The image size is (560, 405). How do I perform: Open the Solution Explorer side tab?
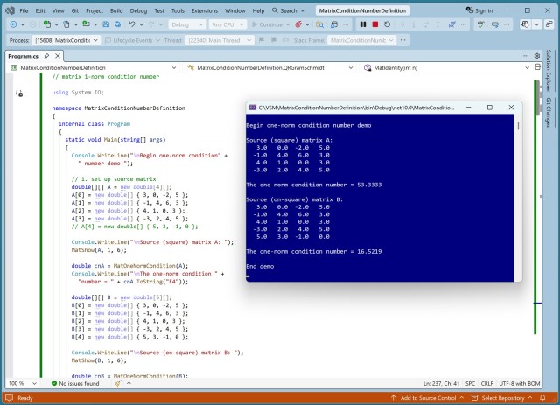tap(549, 71)
